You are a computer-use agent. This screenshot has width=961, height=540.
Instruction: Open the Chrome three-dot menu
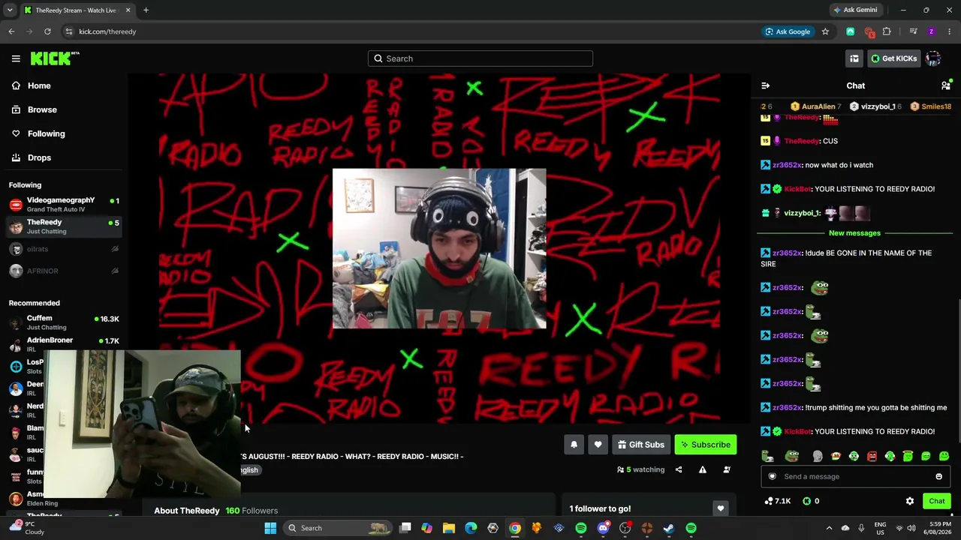tap(950, 31)
